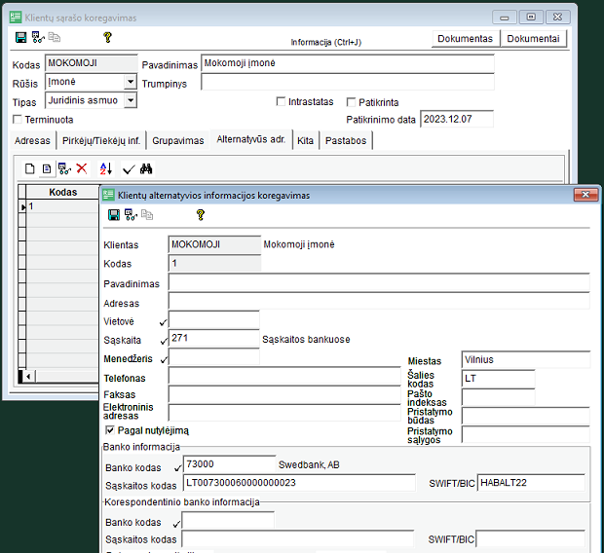Toggle Terminuota checkbox

pyautogui.click(x=18, y=120)
